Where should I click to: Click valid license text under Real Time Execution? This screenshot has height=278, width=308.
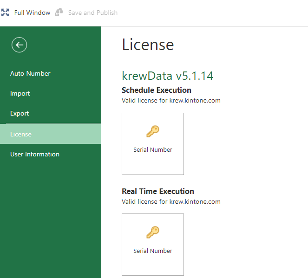pyautogui.click(x=171, y=201)
